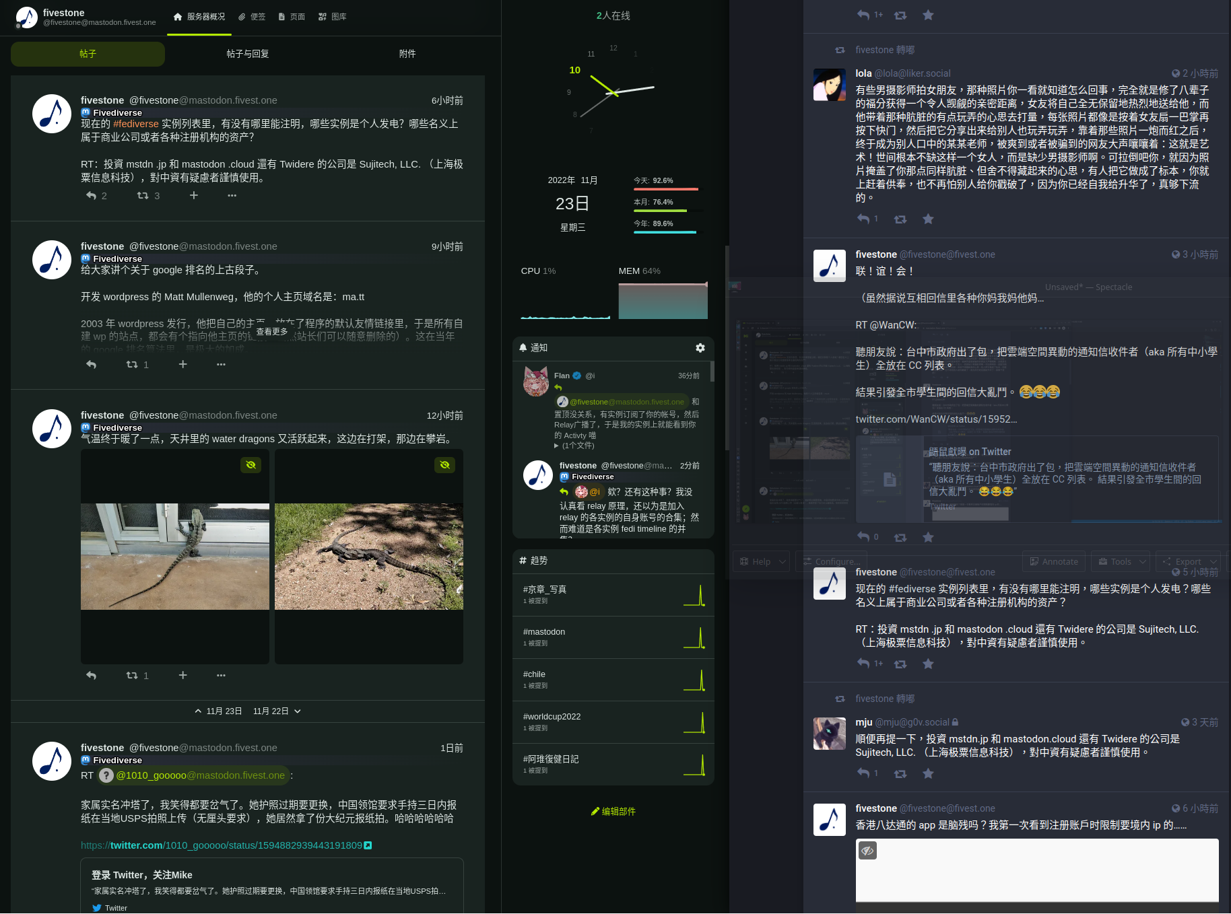Screen dimensions: 1231x914
Task: Open trending hashtag #mastodon
Action: 544,631
